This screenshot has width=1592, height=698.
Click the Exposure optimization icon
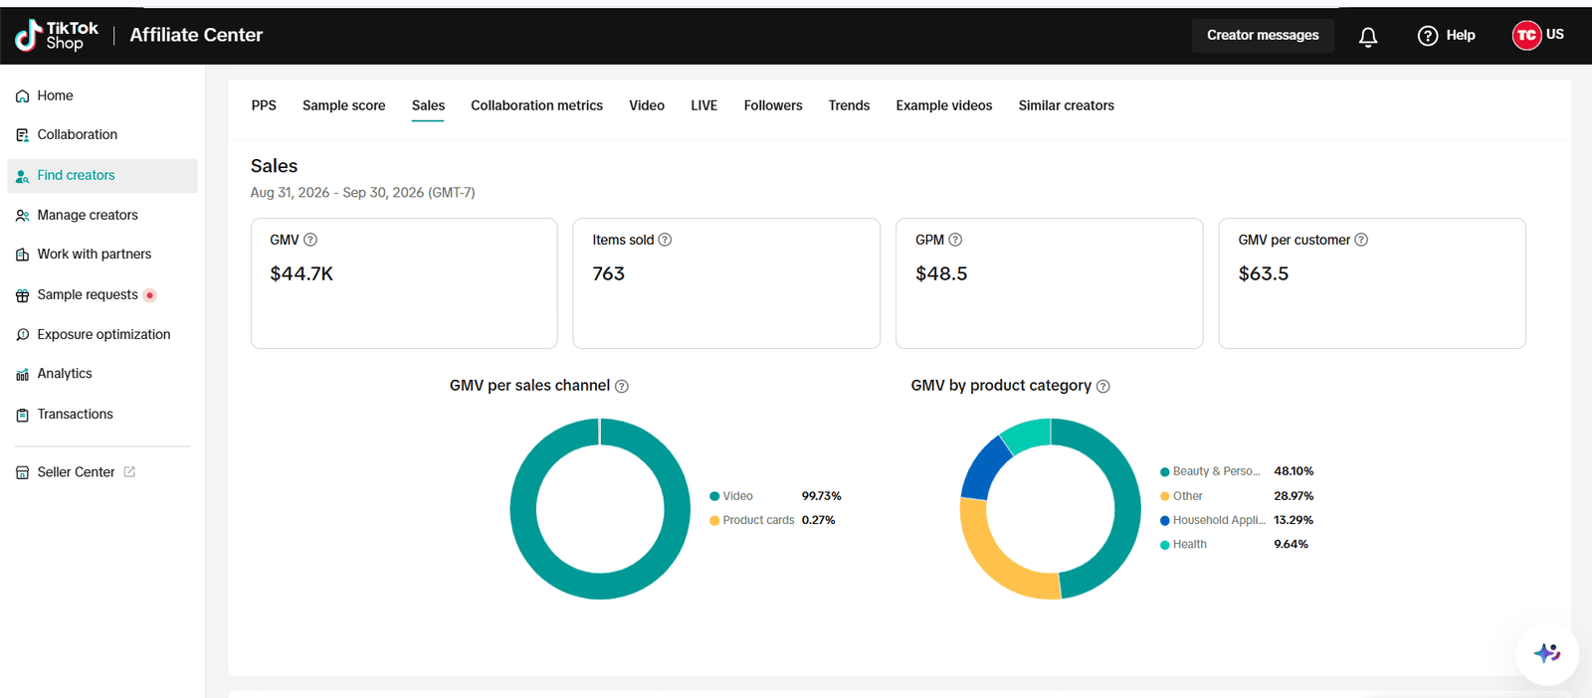coord(22,335)
